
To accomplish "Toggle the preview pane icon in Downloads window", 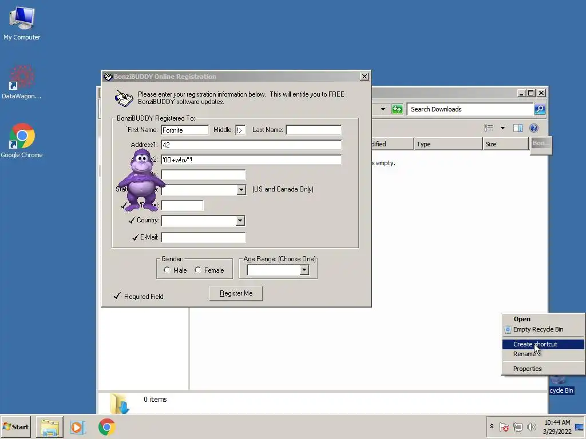I will coord(517,128).
